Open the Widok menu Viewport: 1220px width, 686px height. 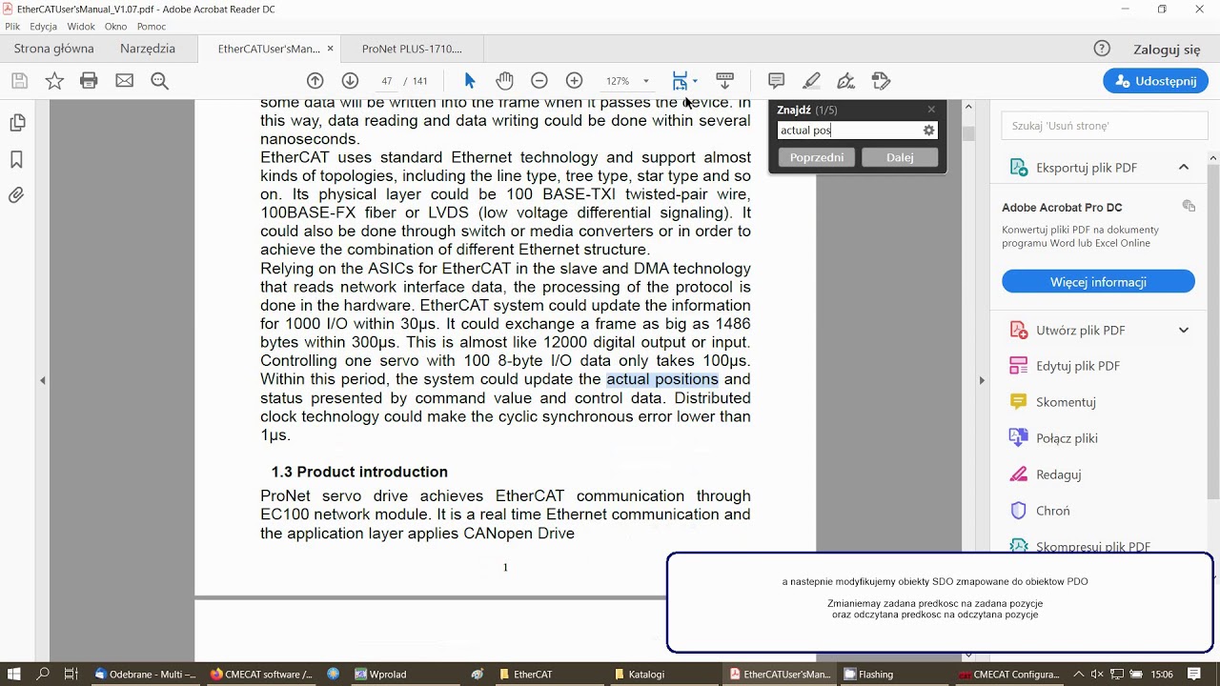coord(80,27)
